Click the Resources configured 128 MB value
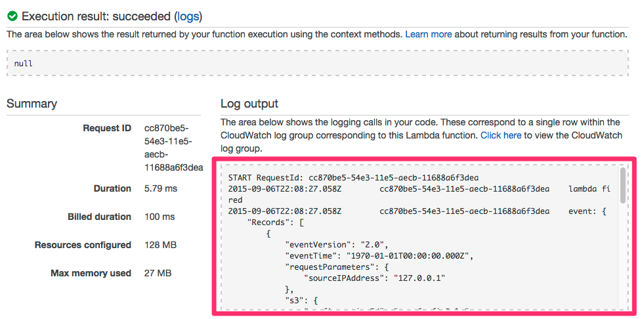Image resolution: width=642 pixels, height=319 pixels. tap(160, 245)
